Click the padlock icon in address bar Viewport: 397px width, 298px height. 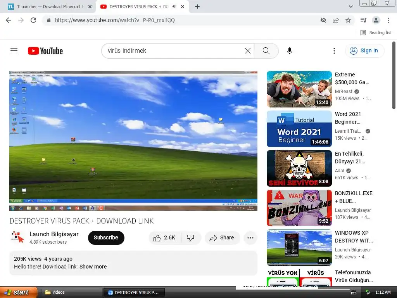tap(49, 20)
